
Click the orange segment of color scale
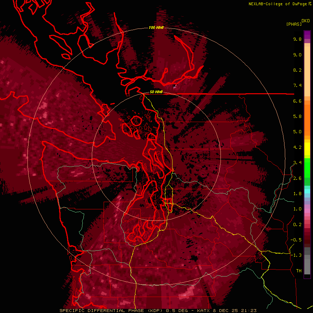(x=307, y=118)
